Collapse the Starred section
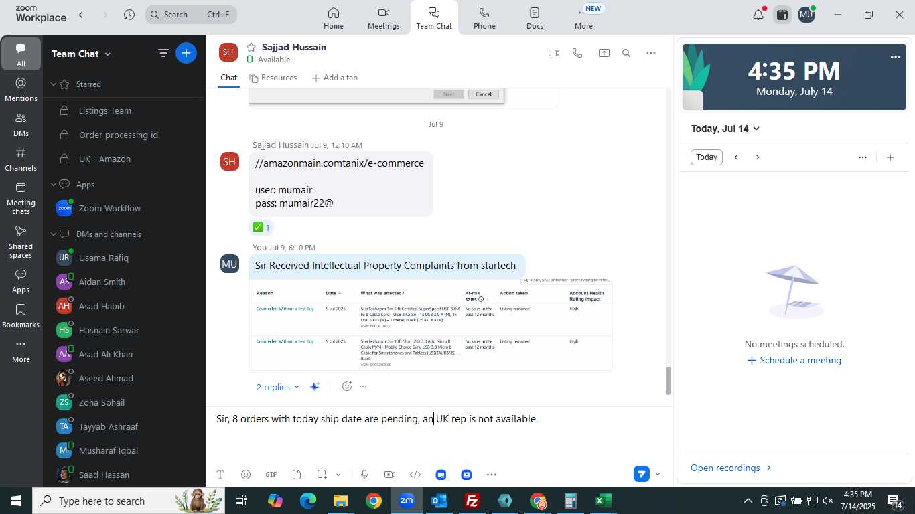The image size is (915, 514). coord(54,84)
